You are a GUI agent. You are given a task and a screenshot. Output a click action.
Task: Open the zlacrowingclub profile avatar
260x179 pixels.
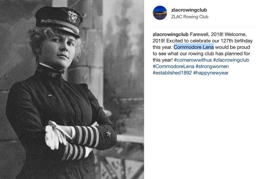point(160,13)
